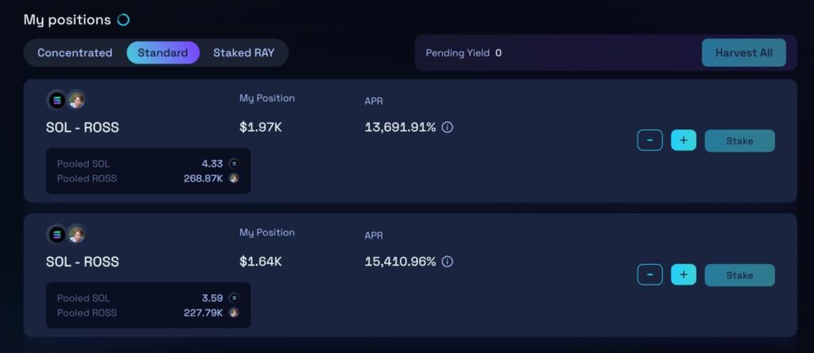Remove liquidity with minus on $1.97K position
This screenshot has width=814, height=353.
coord(649,141)
